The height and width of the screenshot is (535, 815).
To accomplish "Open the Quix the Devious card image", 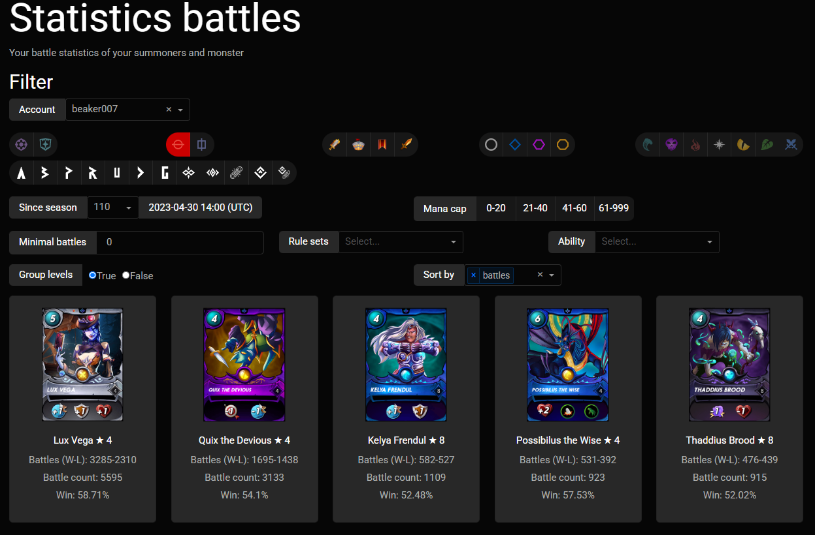I will click(244, 365).
